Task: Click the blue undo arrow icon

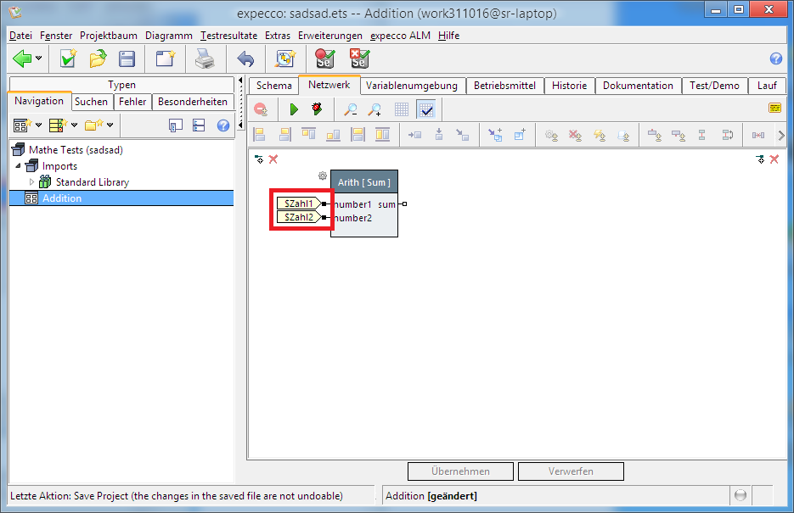Action: pos(245,59)
